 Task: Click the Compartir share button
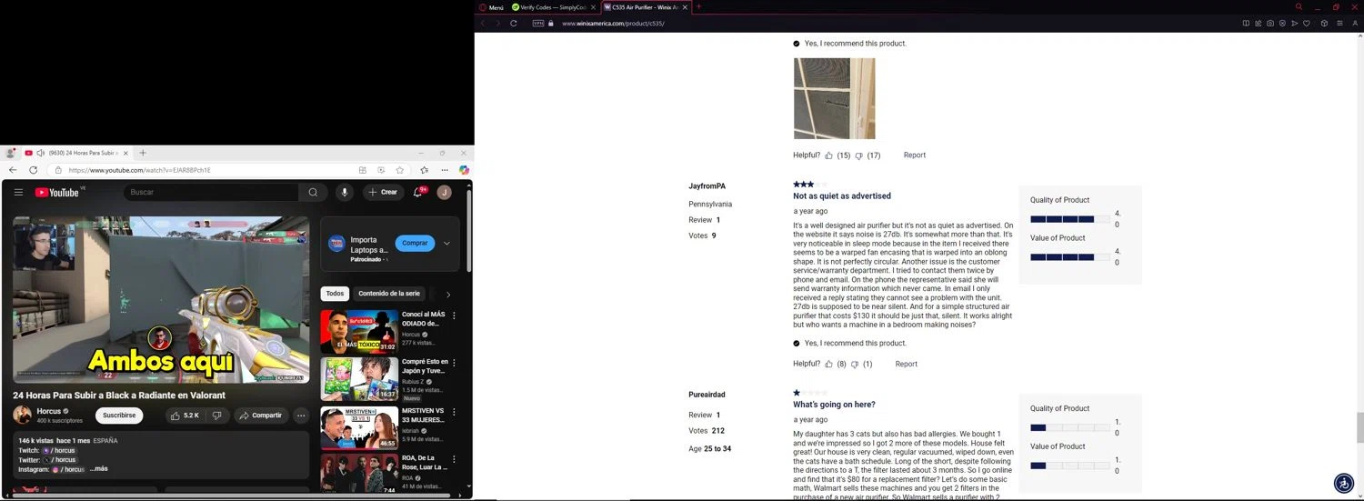[260, 415]
